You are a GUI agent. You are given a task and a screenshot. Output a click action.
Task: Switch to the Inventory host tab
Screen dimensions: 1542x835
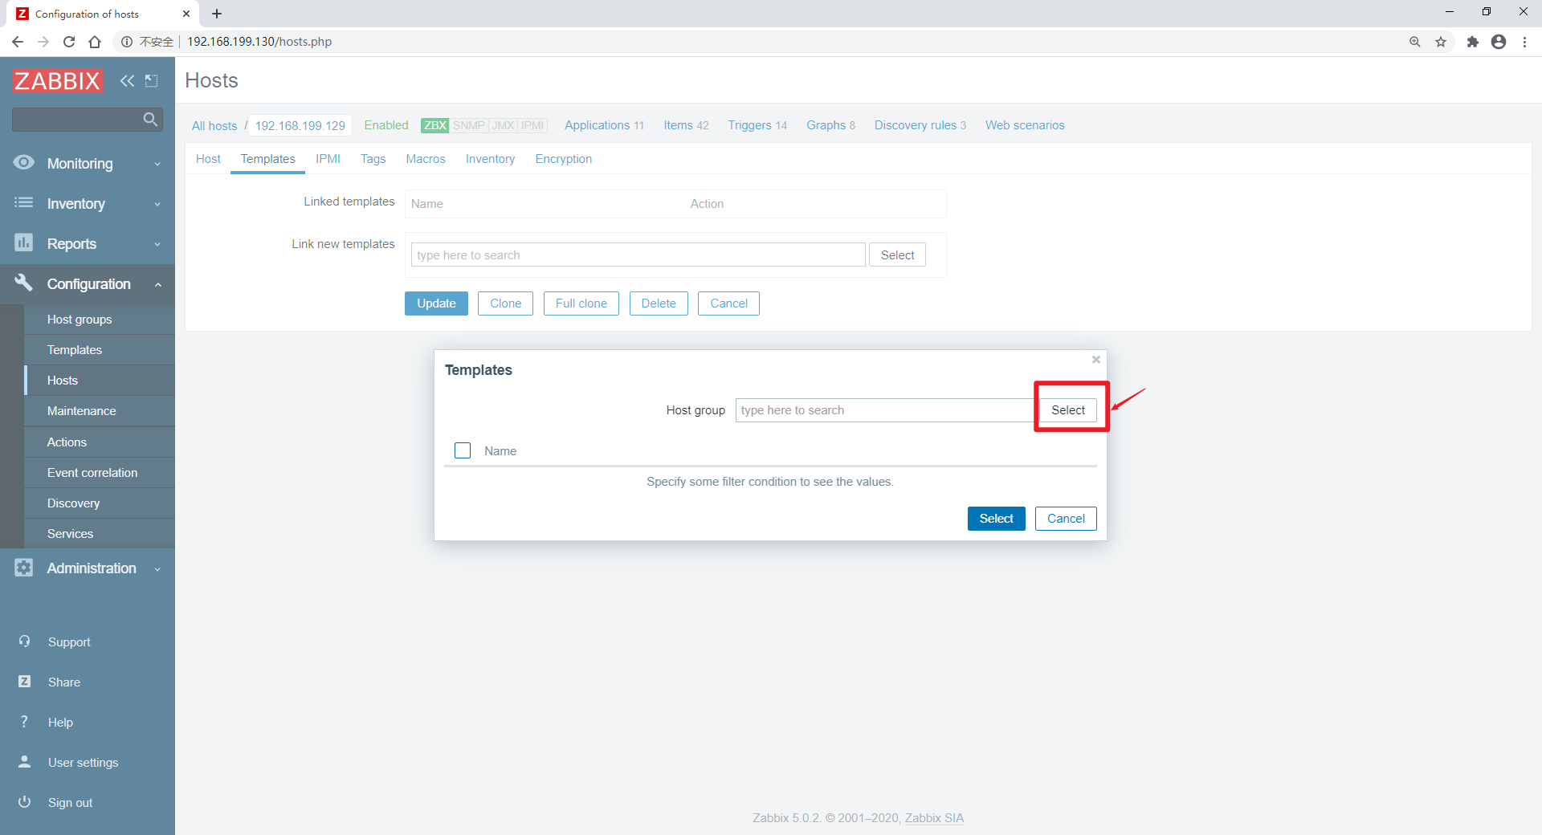tap(490, 159)
